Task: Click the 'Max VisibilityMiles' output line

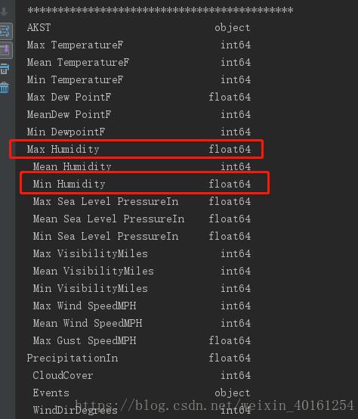Action: click(x=142, y=253)
